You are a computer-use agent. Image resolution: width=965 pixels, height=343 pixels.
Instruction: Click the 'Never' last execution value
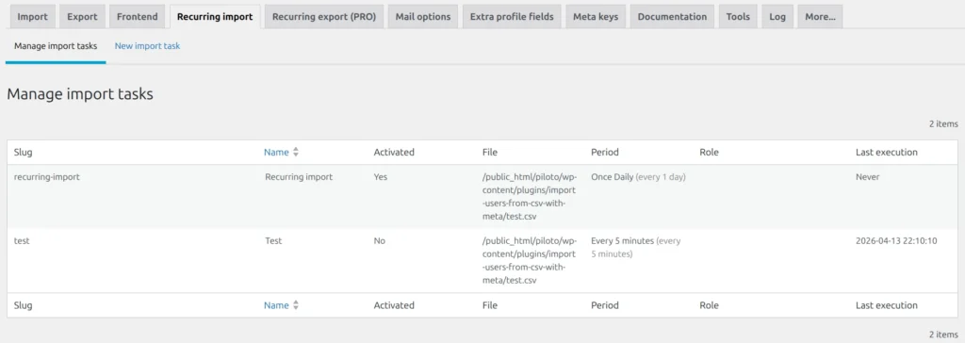tap(867, 177)
